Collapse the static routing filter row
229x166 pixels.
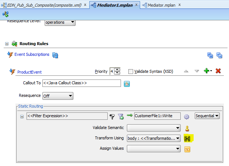pyautogui.click(x=22, y=117)
